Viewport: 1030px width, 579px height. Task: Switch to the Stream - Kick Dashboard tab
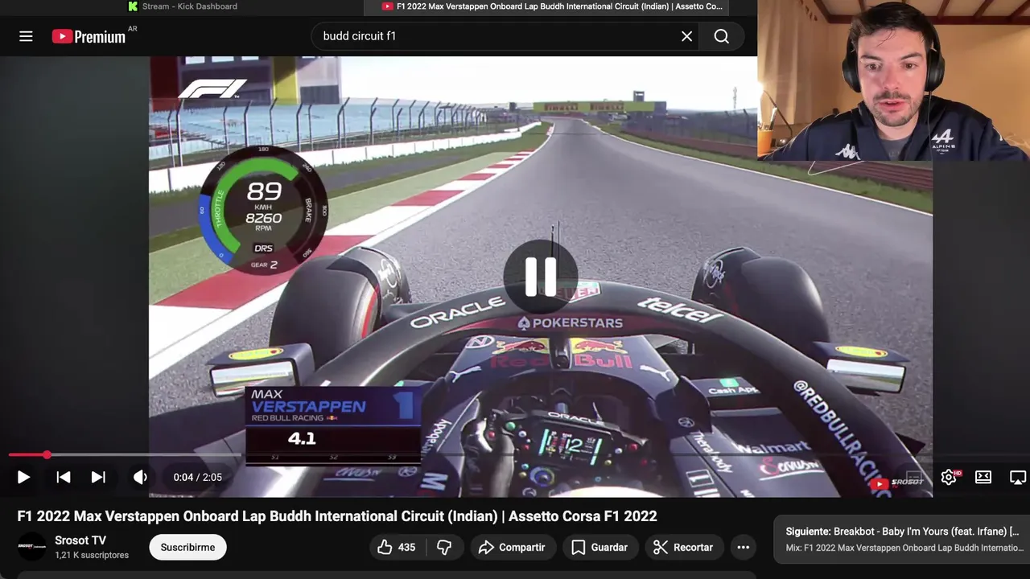183,6
